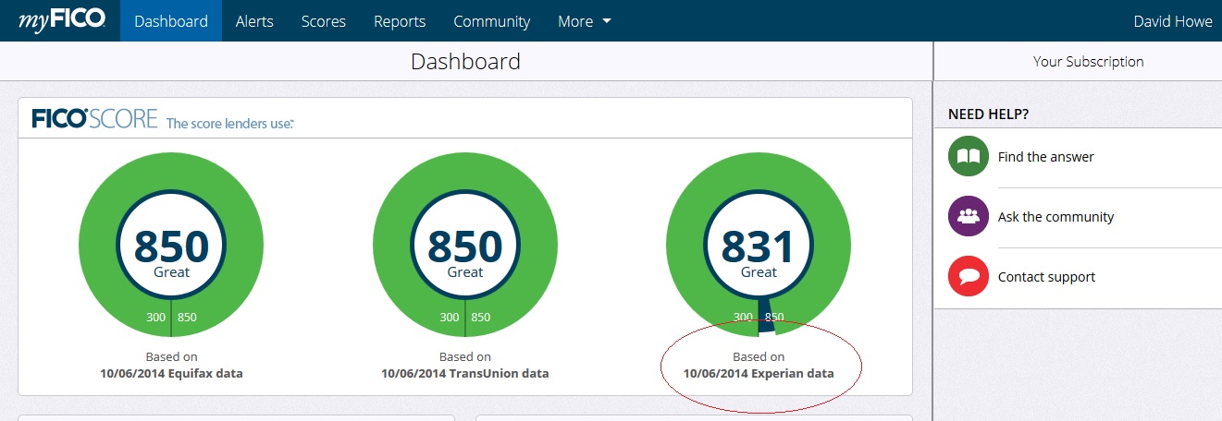Open the Dashboard tab
The height and width of the screenshot is (421, 1222).
tap(171, 20)
